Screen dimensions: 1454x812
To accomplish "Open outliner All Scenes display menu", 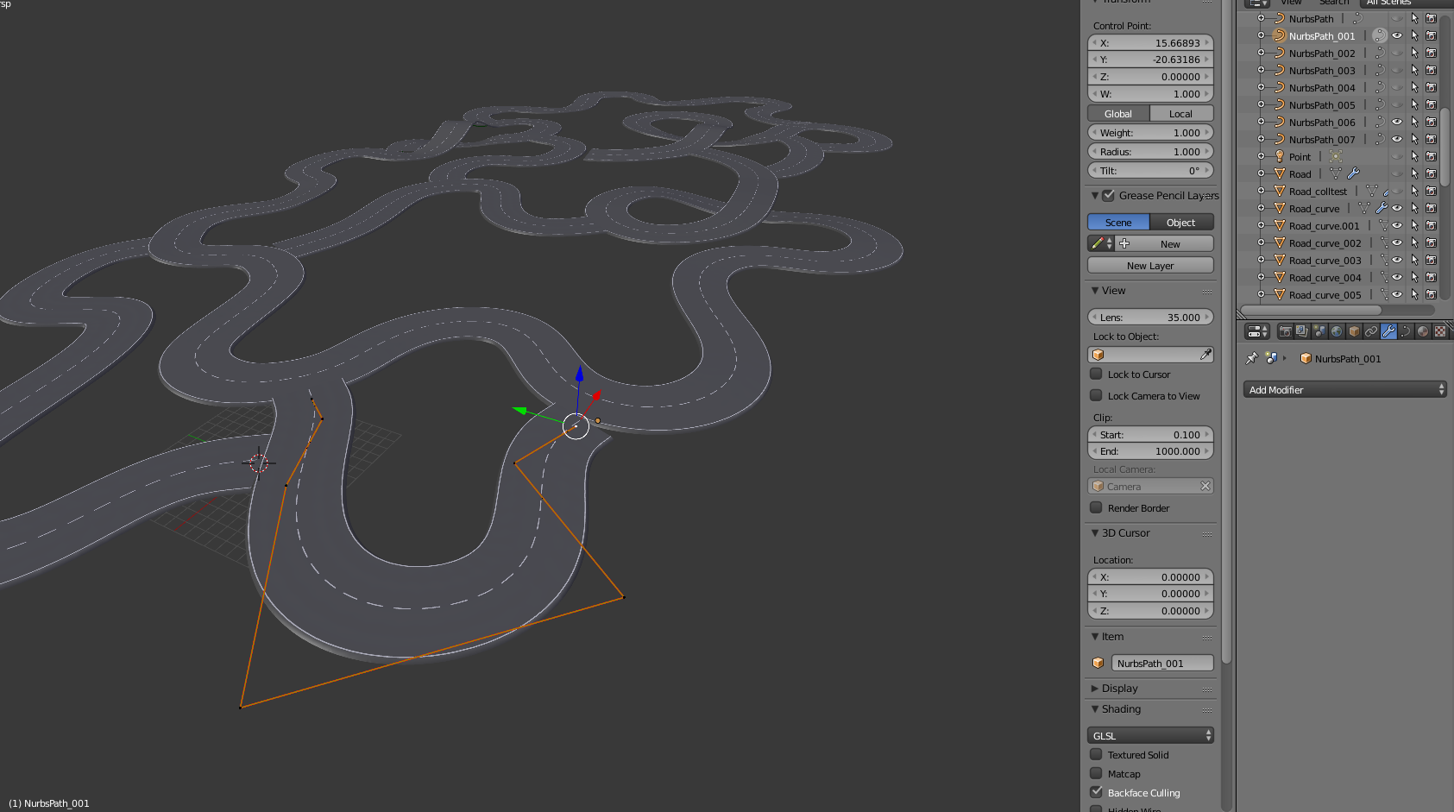I will [1407, 3].
